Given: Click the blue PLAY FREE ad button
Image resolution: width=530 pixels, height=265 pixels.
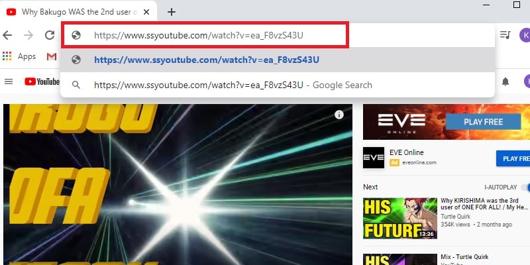Looking at the screenshot, I should [x=513, y=158].
